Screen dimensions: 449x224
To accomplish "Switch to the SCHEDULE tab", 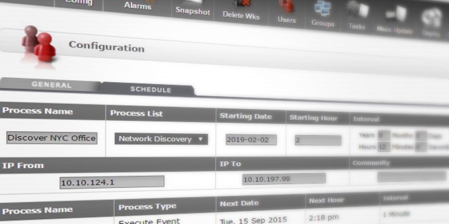I will [x=151, y=90].
